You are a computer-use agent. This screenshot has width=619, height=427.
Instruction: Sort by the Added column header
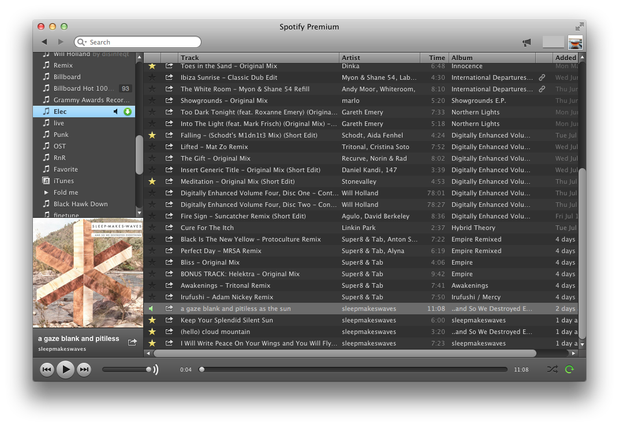click(565, 58)
